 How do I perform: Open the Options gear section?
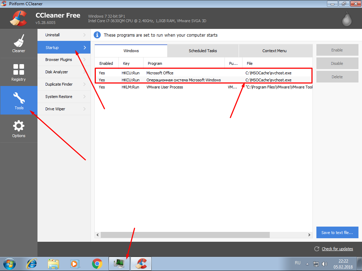pyautogui.click(x=19, y=129)
